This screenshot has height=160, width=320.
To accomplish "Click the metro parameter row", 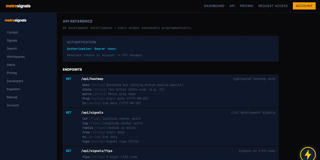I will 109,94.
